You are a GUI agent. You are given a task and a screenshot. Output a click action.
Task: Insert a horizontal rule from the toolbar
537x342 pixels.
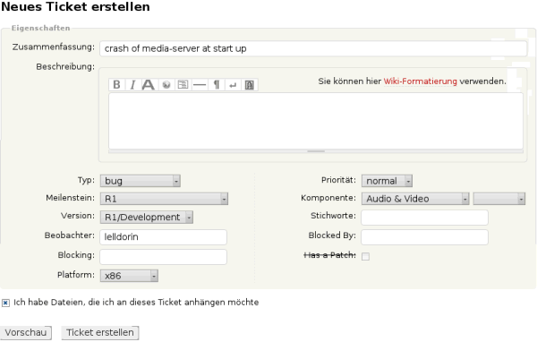click(200, 85)
